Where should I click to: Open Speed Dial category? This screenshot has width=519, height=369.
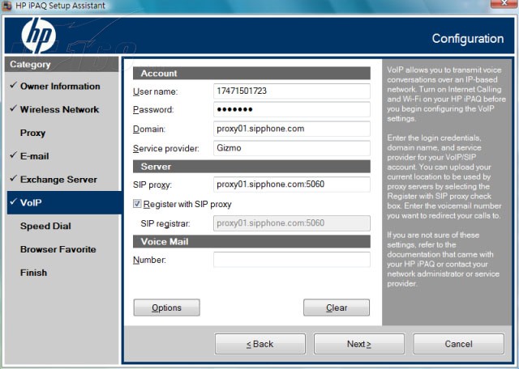[45, 227]
